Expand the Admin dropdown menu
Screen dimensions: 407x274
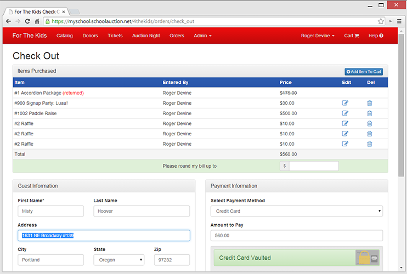[x=202, y=36]
